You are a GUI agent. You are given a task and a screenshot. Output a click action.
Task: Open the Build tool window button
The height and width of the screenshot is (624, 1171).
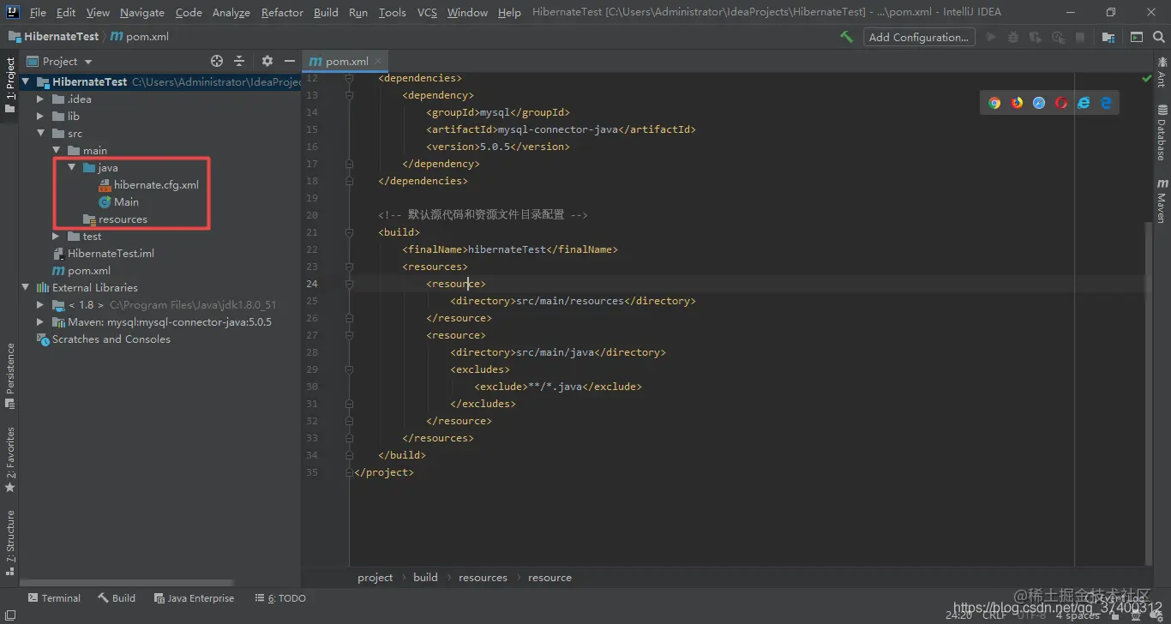pyautogui.click(x=117, y=598)
